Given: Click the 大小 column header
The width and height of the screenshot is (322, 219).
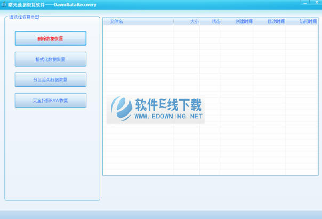Looking at the screenshot, I should 194,22.
